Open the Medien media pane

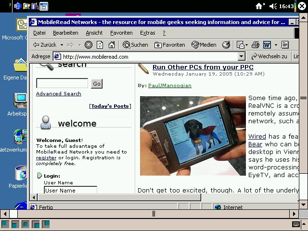pyautogui.click(x=204, y=45)
